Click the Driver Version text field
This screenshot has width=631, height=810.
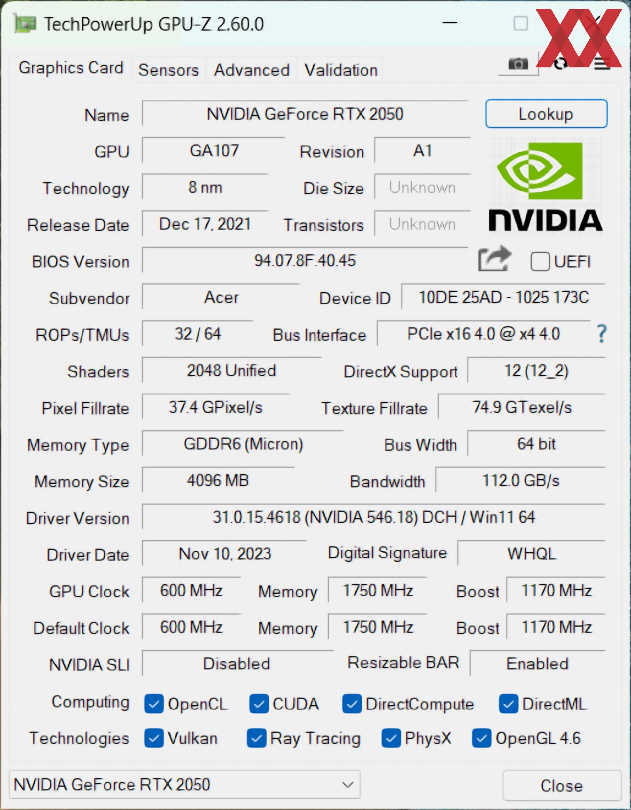coord(373,517)
